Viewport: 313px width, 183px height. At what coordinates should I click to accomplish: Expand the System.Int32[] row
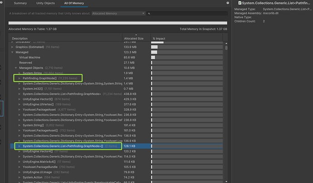pyautogui.click(x=20, y=89)
